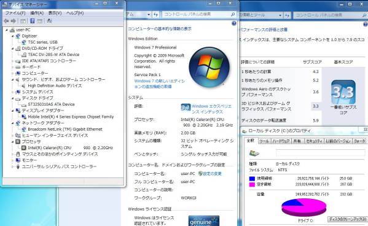
Task: Switch to ツール tab in disk properties
Action: coord(264,141)
